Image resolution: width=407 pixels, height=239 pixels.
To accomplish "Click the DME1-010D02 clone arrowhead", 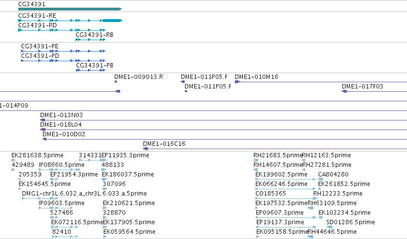I will pyautogui.click(x=44, y=139).
